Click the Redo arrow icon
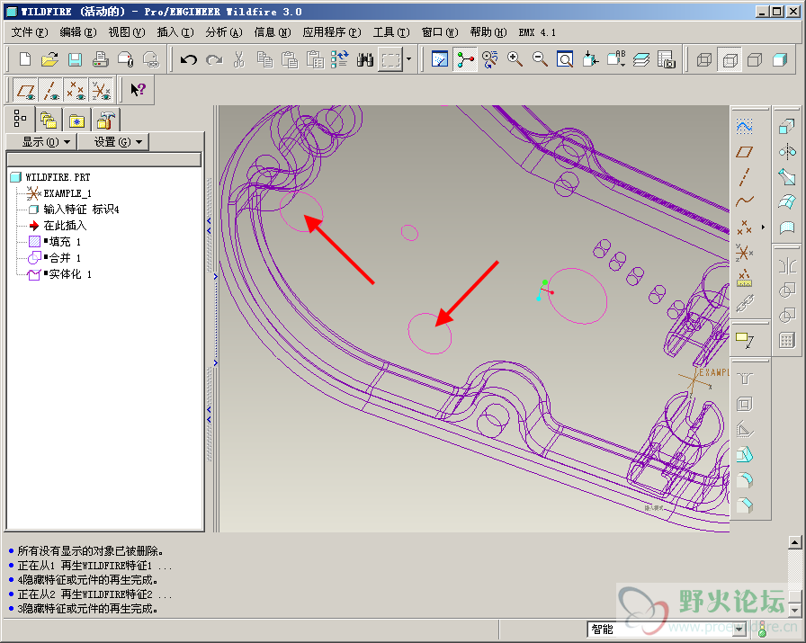The height and width of the screenshot is (643, 806). click(x=214, y=59)
